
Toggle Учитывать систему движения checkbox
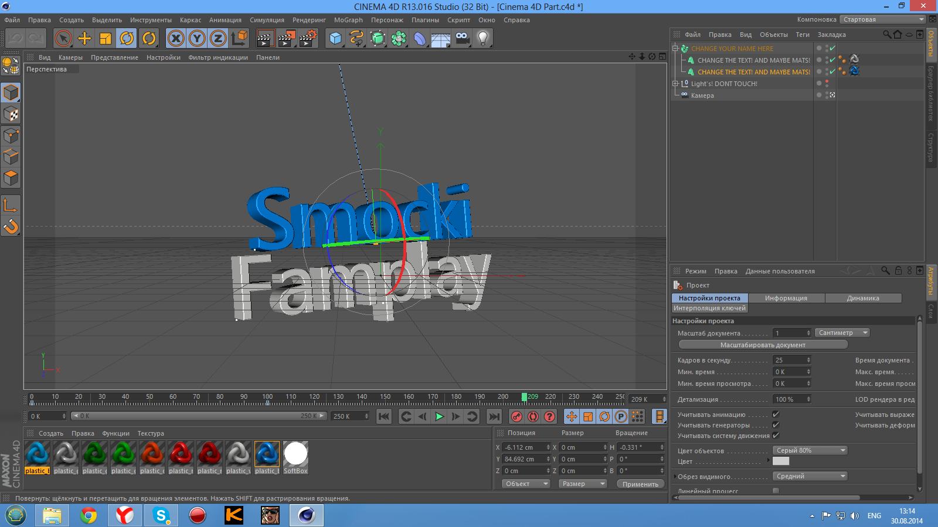[776, 436]
